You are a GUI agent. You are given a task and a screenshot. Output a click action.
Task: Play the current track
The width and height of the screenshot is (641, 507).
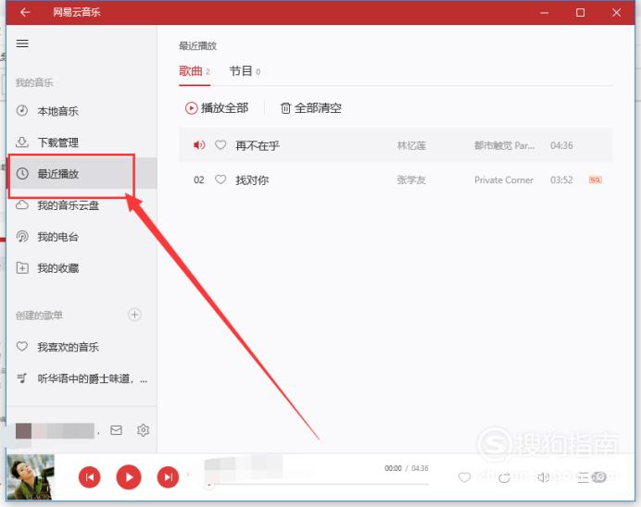129,477
